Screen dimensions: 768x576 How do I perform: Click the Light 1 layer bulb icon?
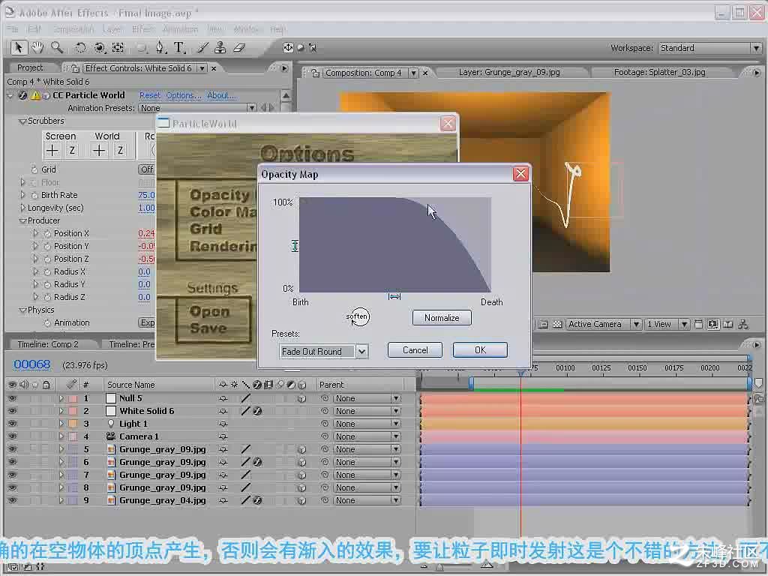point(111,424)
